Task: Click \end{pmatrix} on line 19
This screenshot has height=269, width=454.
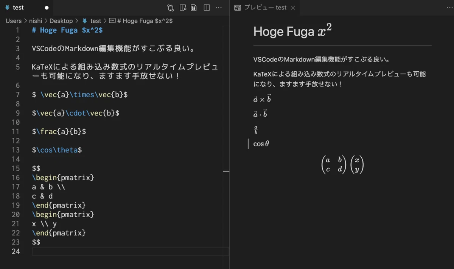Action: tap(59, 205)
